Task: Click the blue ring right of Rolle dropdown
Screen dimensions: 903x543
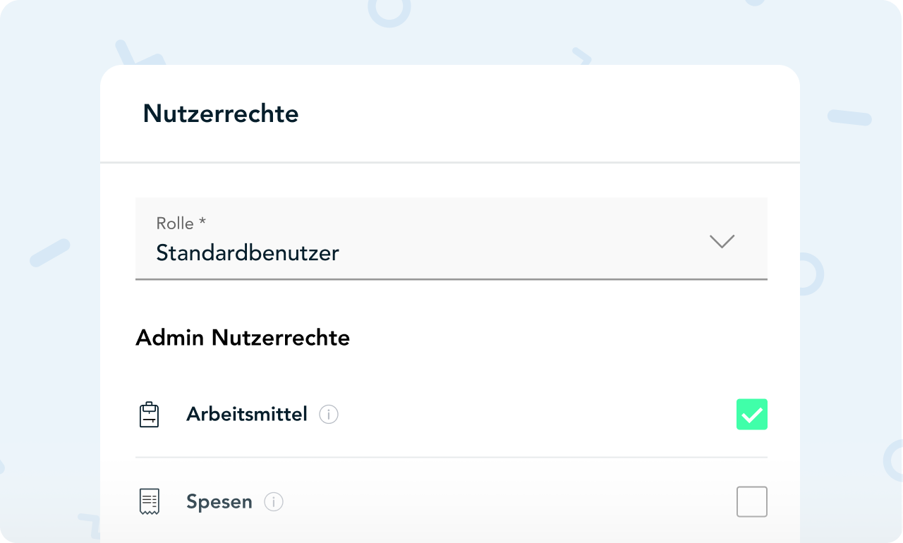Action: pos(811,275)
